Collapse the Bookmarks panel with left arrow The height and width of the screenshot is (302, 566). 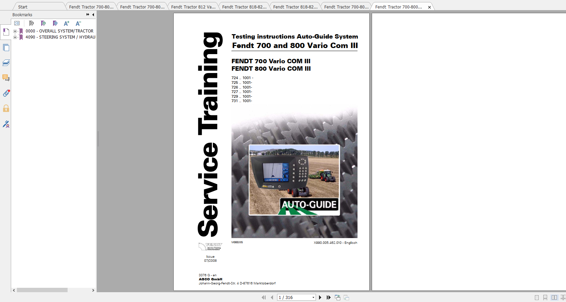point(93,15)
